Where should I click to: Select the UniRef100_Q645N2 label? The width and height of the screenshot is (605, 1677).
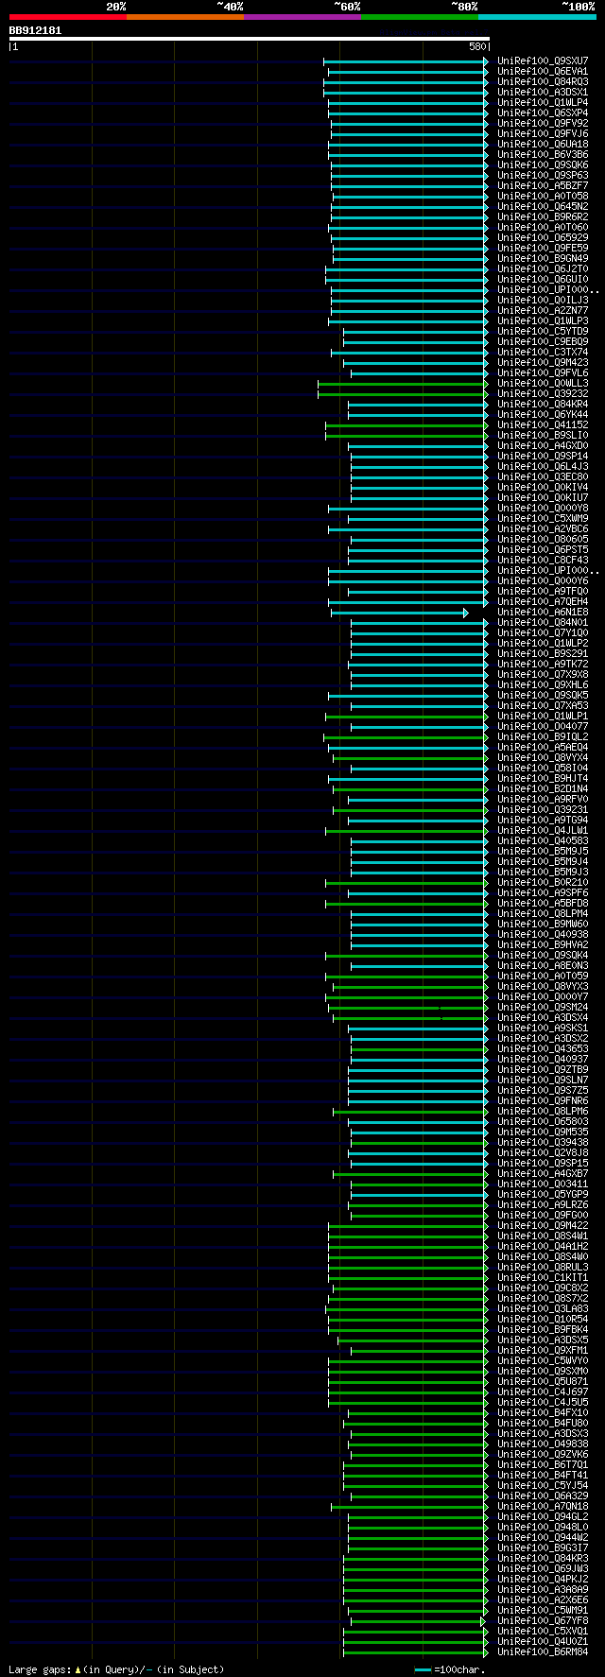543,206
